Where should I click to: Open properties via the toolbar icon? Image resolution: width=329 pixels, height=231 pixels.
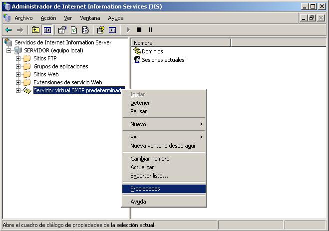(62, 30)
